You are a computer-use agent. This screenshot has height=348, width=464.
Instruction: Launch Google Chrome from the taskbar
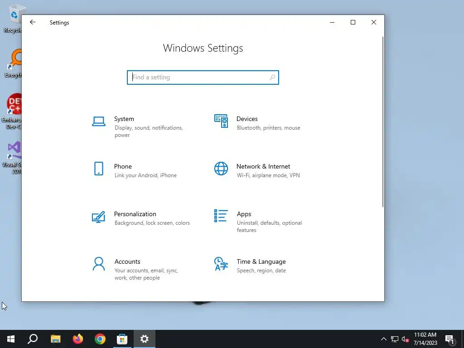(100, 339)
